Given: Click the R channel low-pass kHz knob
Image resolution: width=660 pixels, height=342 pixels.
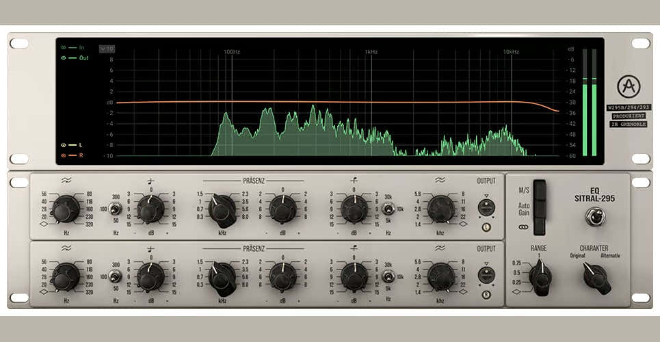Looking at the screenshot, I should click(440, 277).
